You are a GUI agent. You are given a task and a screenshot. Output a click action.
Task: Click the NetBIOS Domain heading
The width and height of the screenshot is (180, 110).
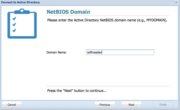coord(68,12)
